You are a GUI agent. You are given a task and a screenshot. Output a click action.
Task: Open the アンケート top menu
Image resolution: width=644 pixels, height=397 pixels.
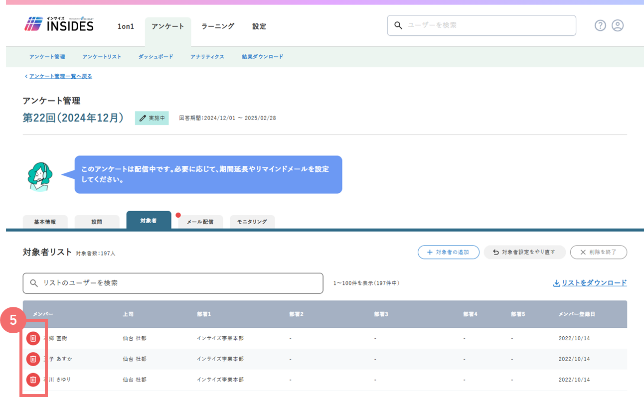point(168,26)
